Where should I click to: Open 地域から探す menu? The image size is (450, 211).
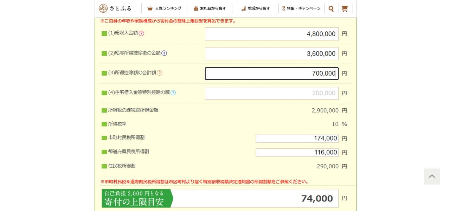coord(256,8)
